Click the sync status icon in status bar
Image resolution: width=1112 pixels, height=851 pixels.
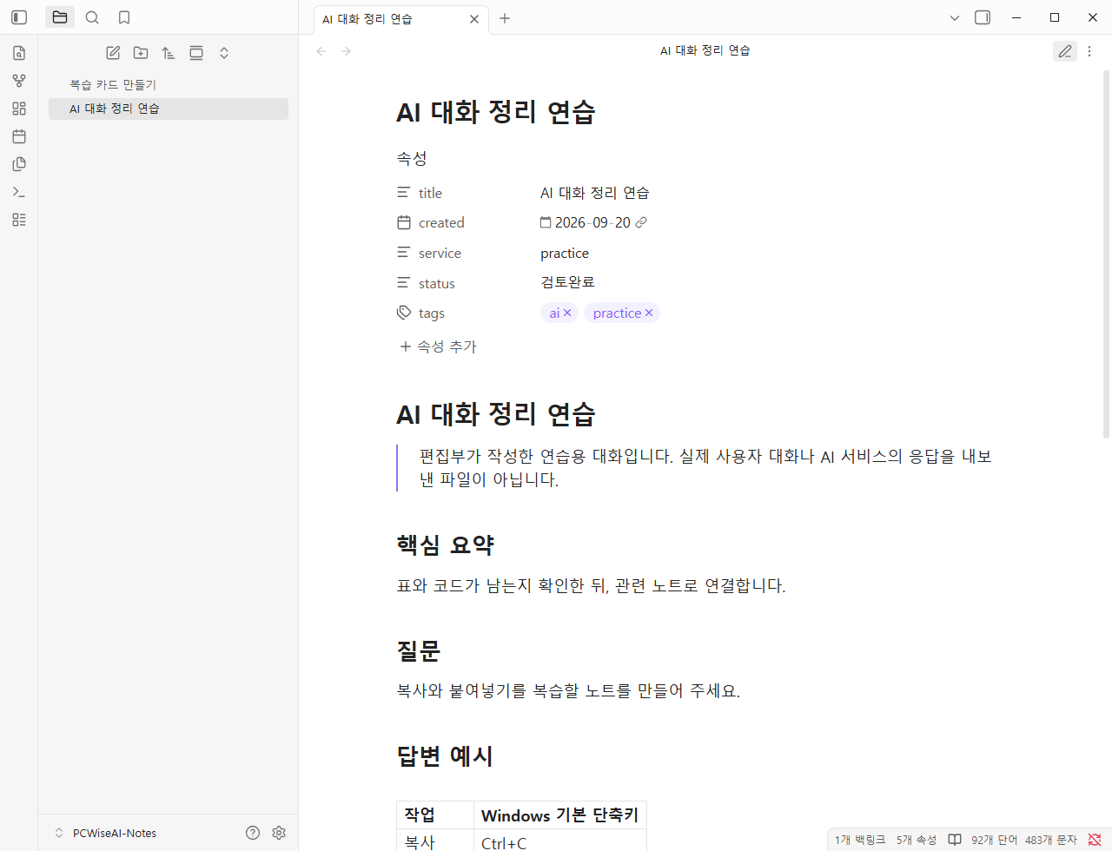point(1095,840)
